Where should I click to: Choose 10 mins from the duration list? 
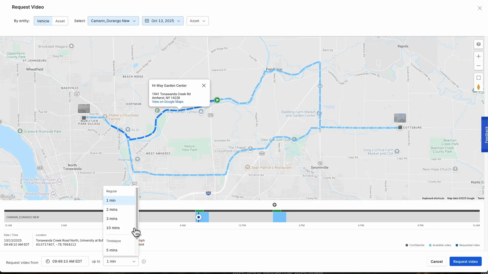113,228
